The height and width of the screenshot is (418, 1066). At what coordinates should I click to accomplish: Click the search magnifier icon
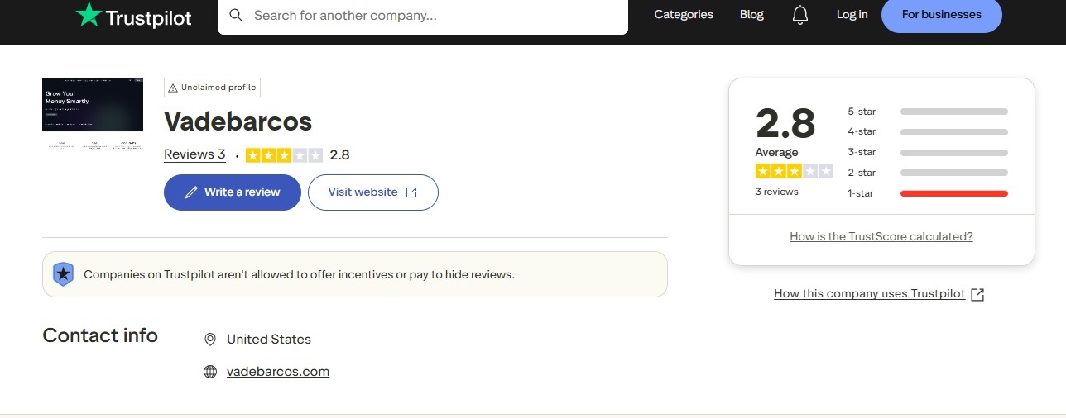coord(236,15)
